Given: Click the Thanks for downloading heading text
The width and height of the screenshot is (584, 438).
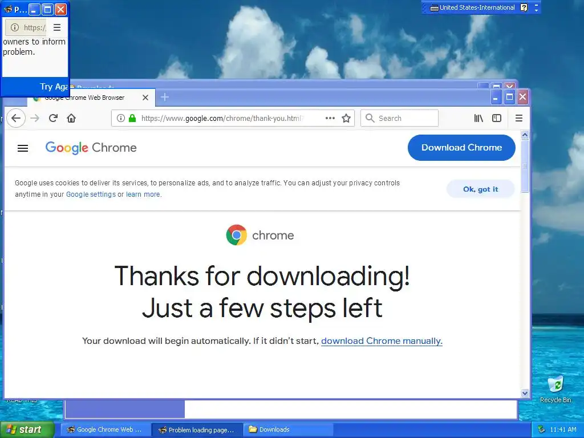Looking at the screenshot, I should click(262, 276).
